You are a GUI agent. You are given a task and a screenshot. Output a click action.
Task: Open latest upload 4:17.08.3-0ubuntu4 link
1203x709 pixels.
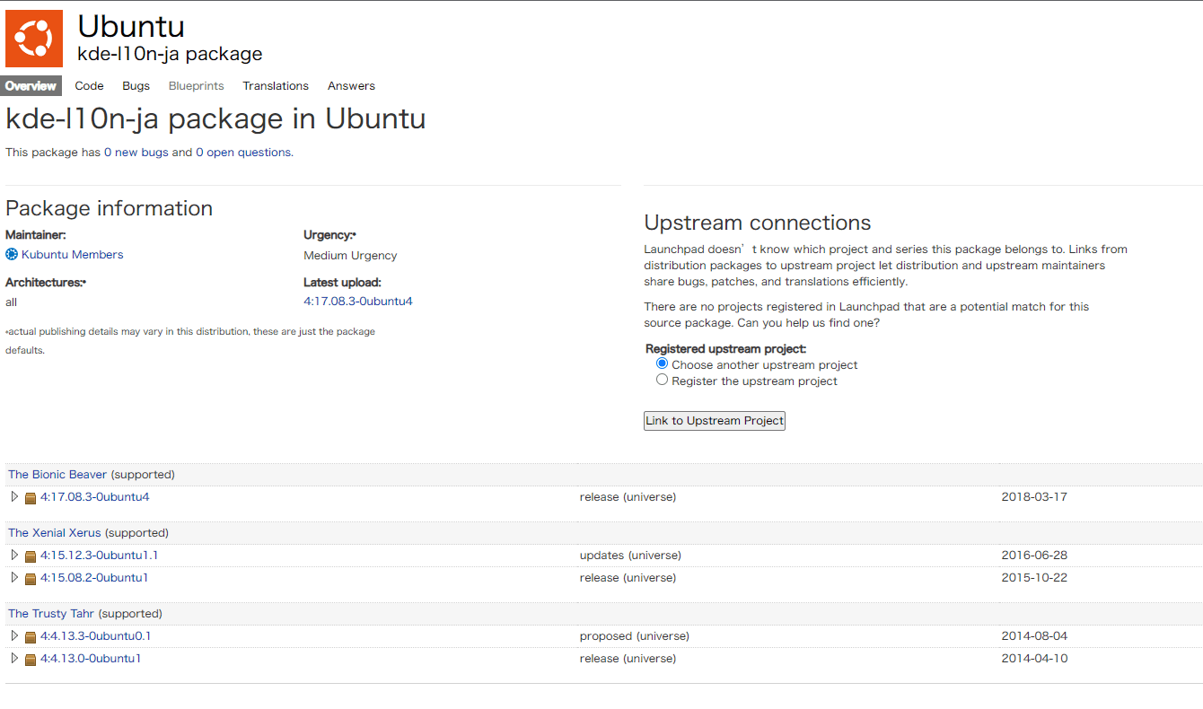[x=358, y=302]
